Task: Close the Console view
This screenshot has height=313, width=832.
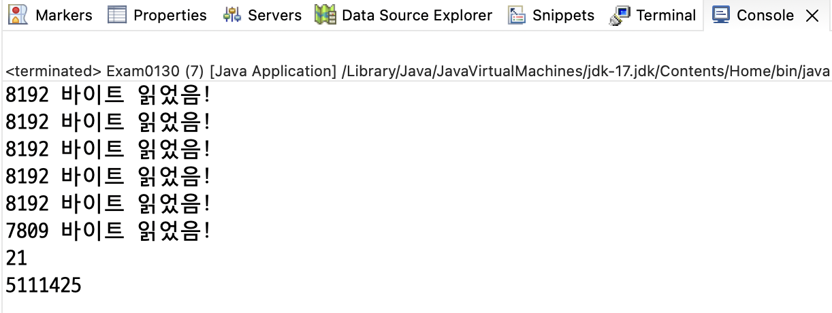Action: [812, 16]
